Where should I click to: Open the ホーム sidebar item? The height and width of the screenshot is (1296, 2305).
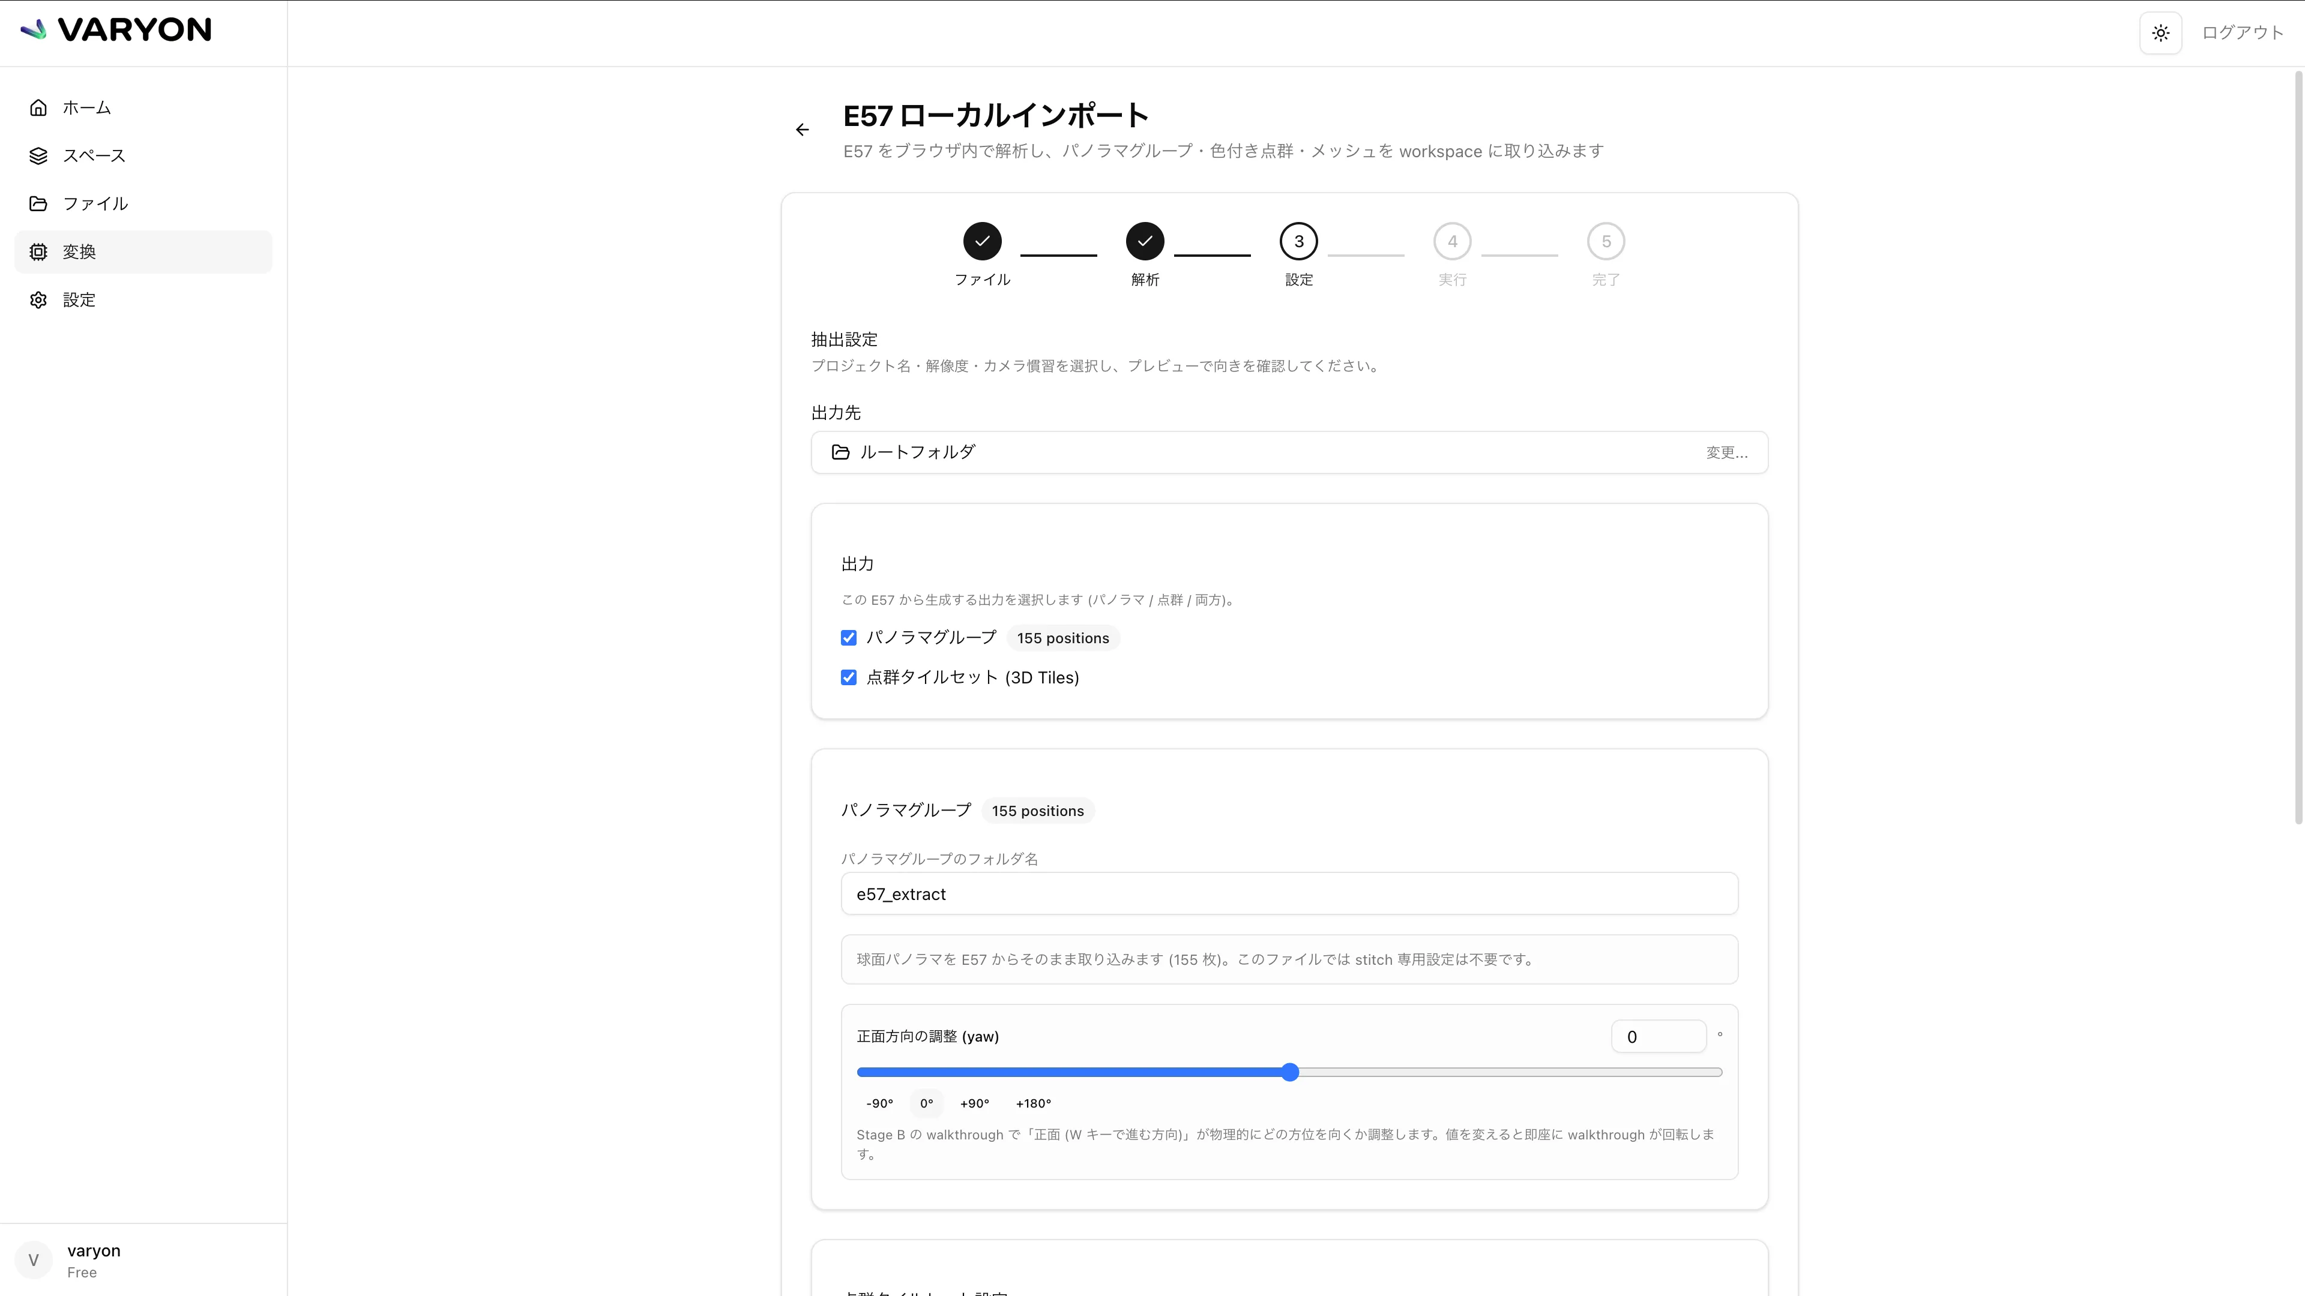(x=143, y=107)
